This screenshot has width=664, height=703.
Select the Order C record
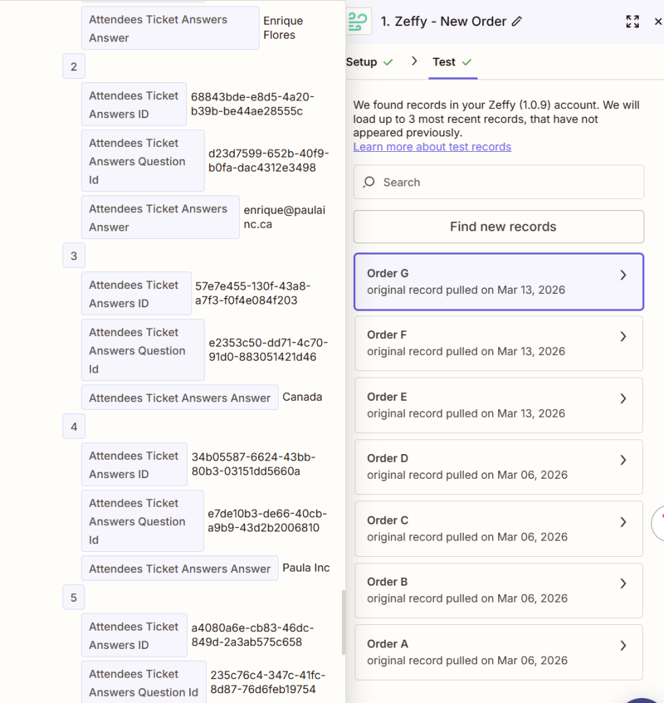point(499,529)
